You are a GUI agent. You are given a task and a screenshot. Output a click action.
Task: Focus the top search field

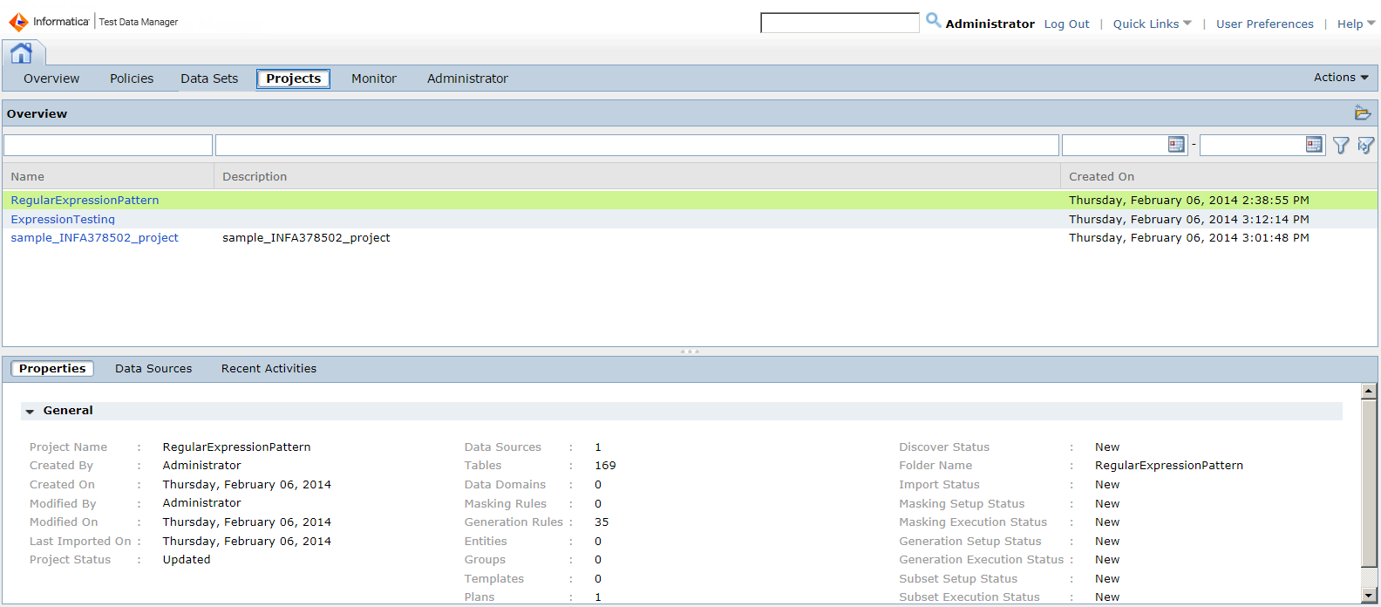point(840,23)
